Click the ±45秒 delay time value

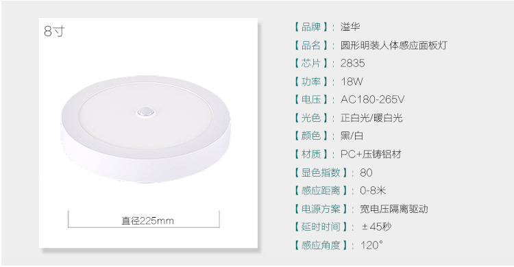(376, 227)
